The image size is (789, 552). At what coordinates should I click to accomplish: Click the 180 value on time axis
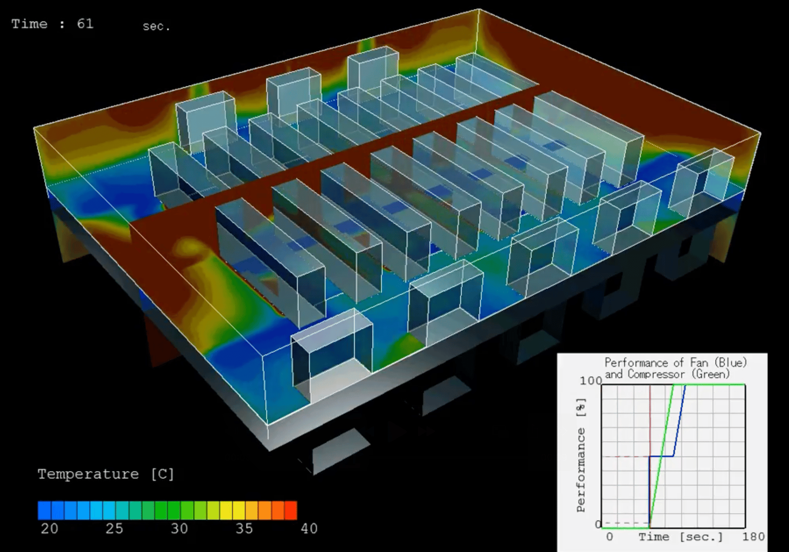tap(753, 537)
